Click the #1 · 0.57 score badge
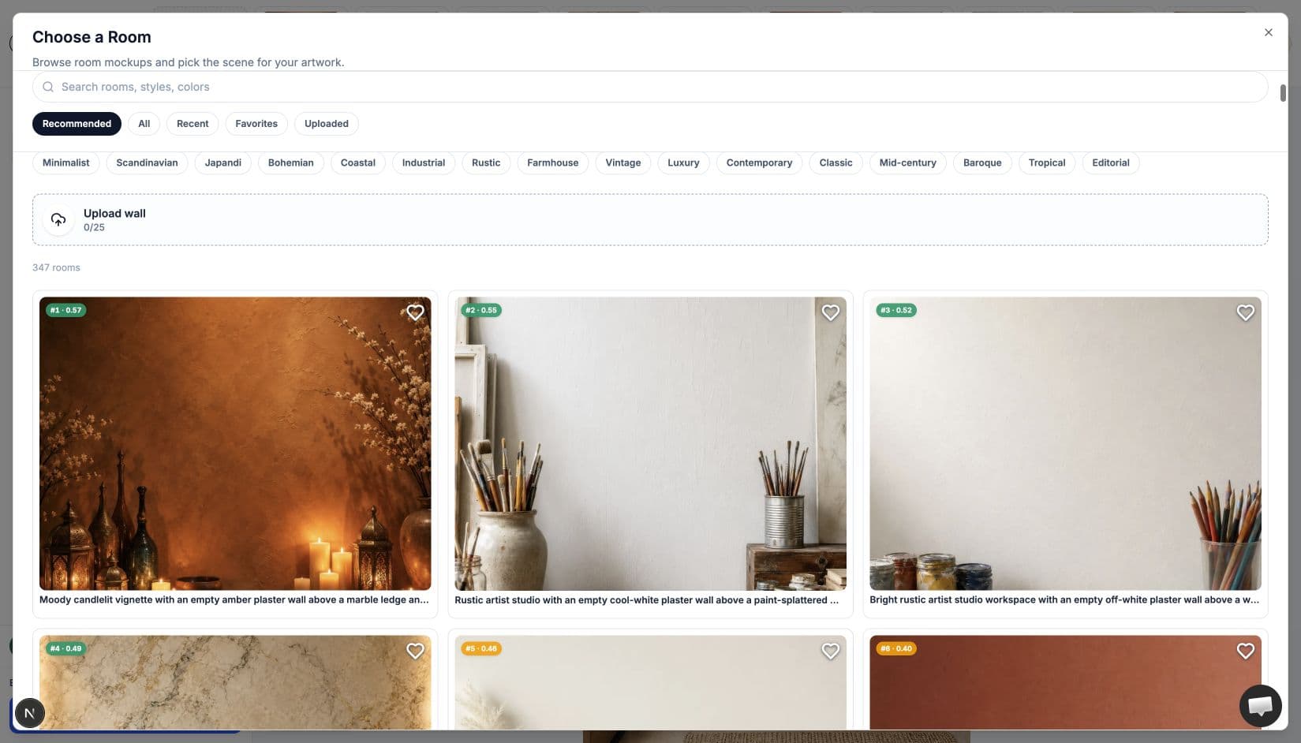 (x=66, y=310)
